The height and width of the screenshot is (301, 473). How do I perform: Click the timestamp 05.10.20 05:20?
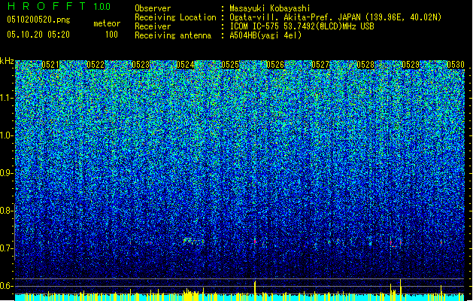(x=38, y=35)
